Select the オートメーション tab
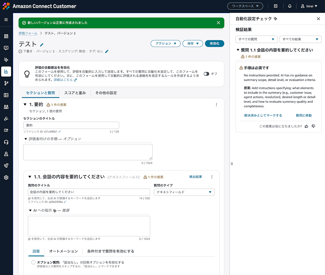 63,251
